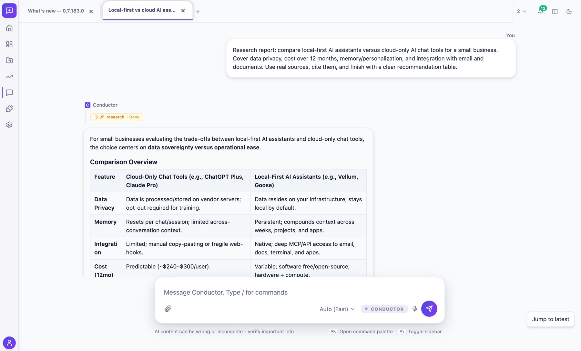Open the puzzle-piece extensions icon
This screenshot has width=581, height=351.
click(9, 109)
